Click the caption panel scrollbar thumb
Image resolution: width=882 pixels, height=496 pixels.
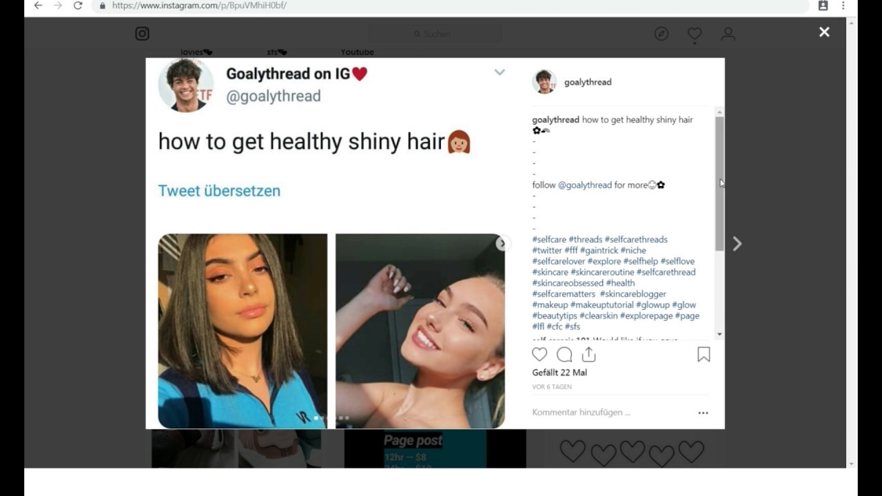(719, 183)
